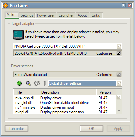Open Customize arrow button for G70 adapter
The image size is (135, 137).
point(119,53)
